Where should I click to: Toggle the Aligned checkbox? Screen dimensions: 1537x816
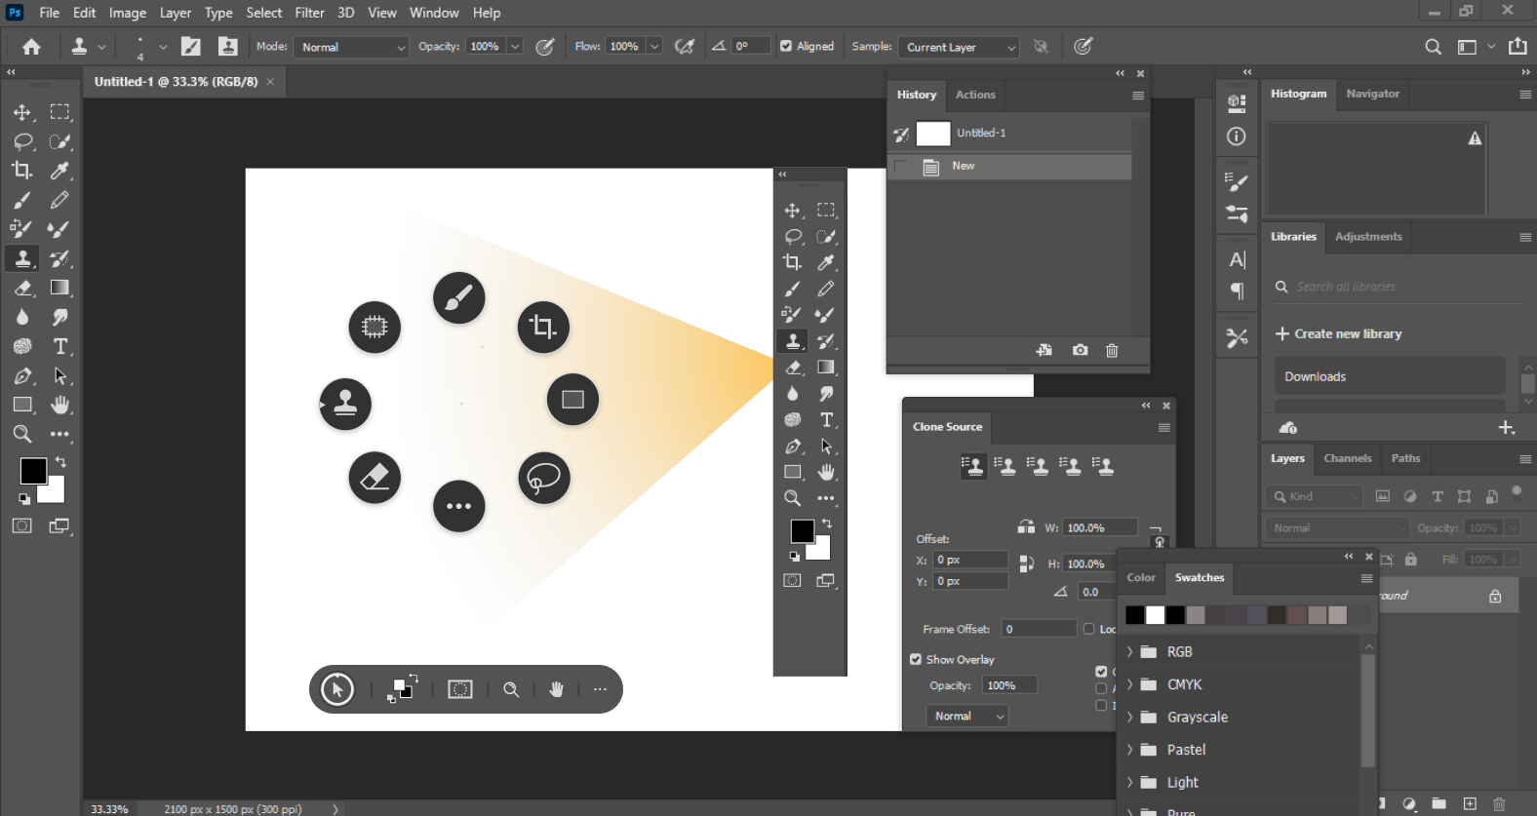point(786,46)
